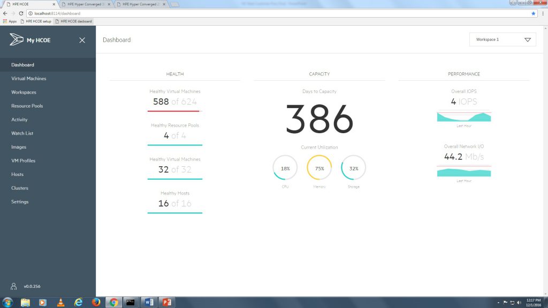Click the 4 of 4 Healthy Resource Pools stat
This screenshot has width=548, height=308.
[175, 134]
